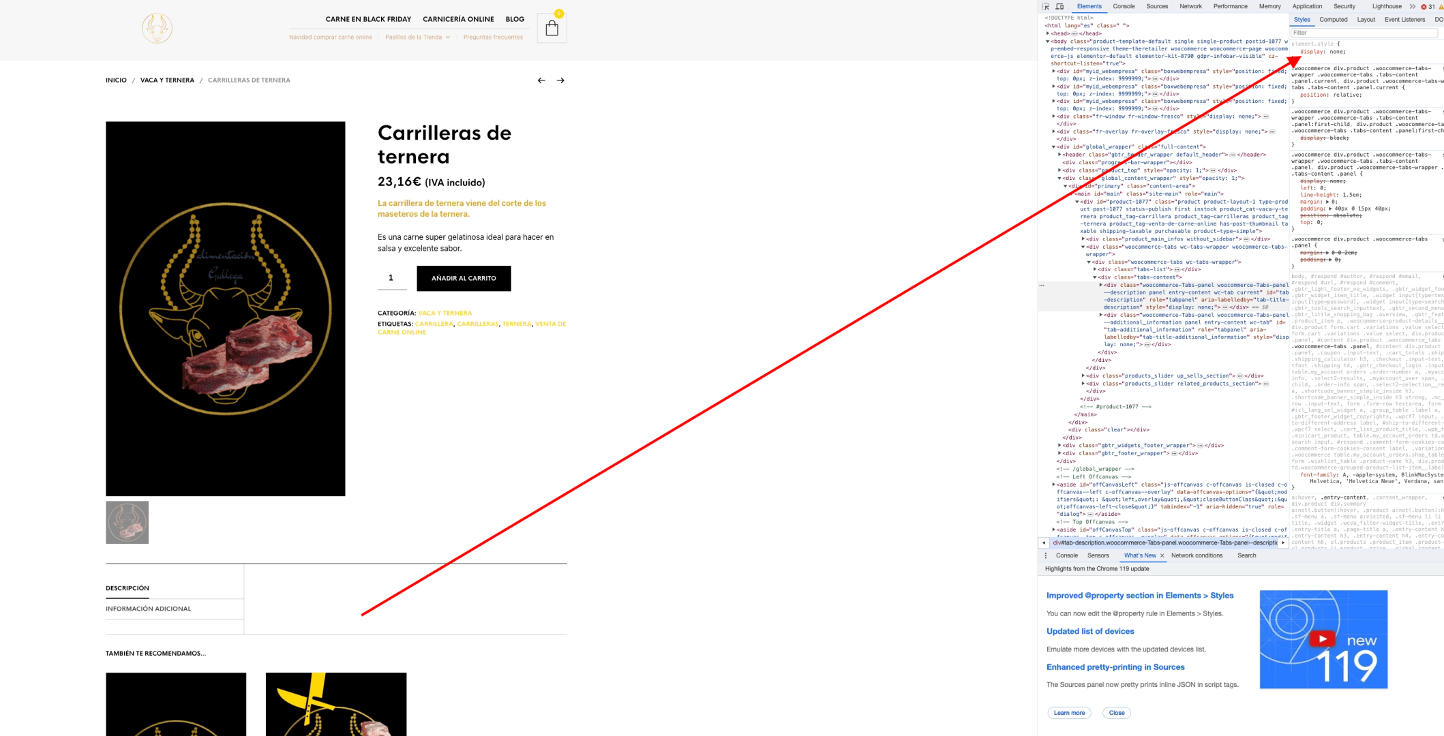1444x736 pixels.
Task: Click the red error count icon
Action: [1424, 6]
